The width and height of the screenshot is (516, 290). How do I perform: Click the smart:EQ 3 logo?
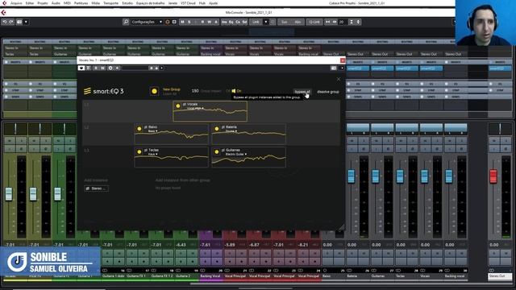[x=104, y=91]
